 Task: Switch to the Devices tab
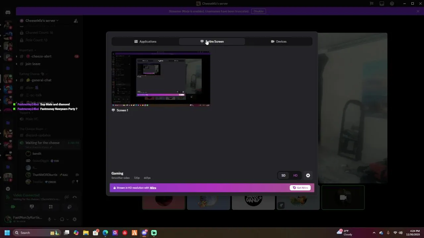pyautogui.click(x=279, y=41)
